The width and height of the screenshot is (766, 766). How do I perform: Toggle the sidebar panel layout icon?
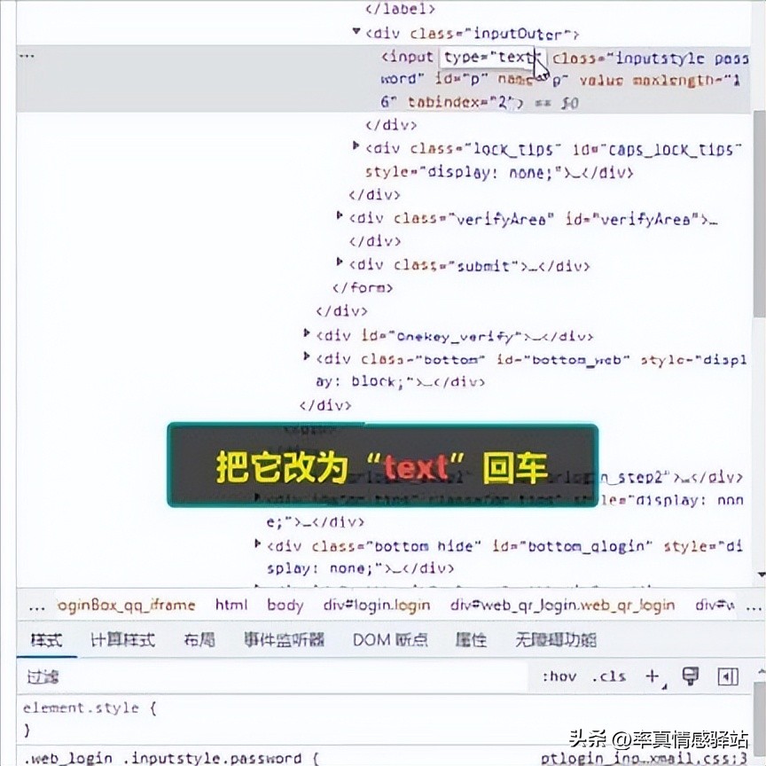click(730, 676)
